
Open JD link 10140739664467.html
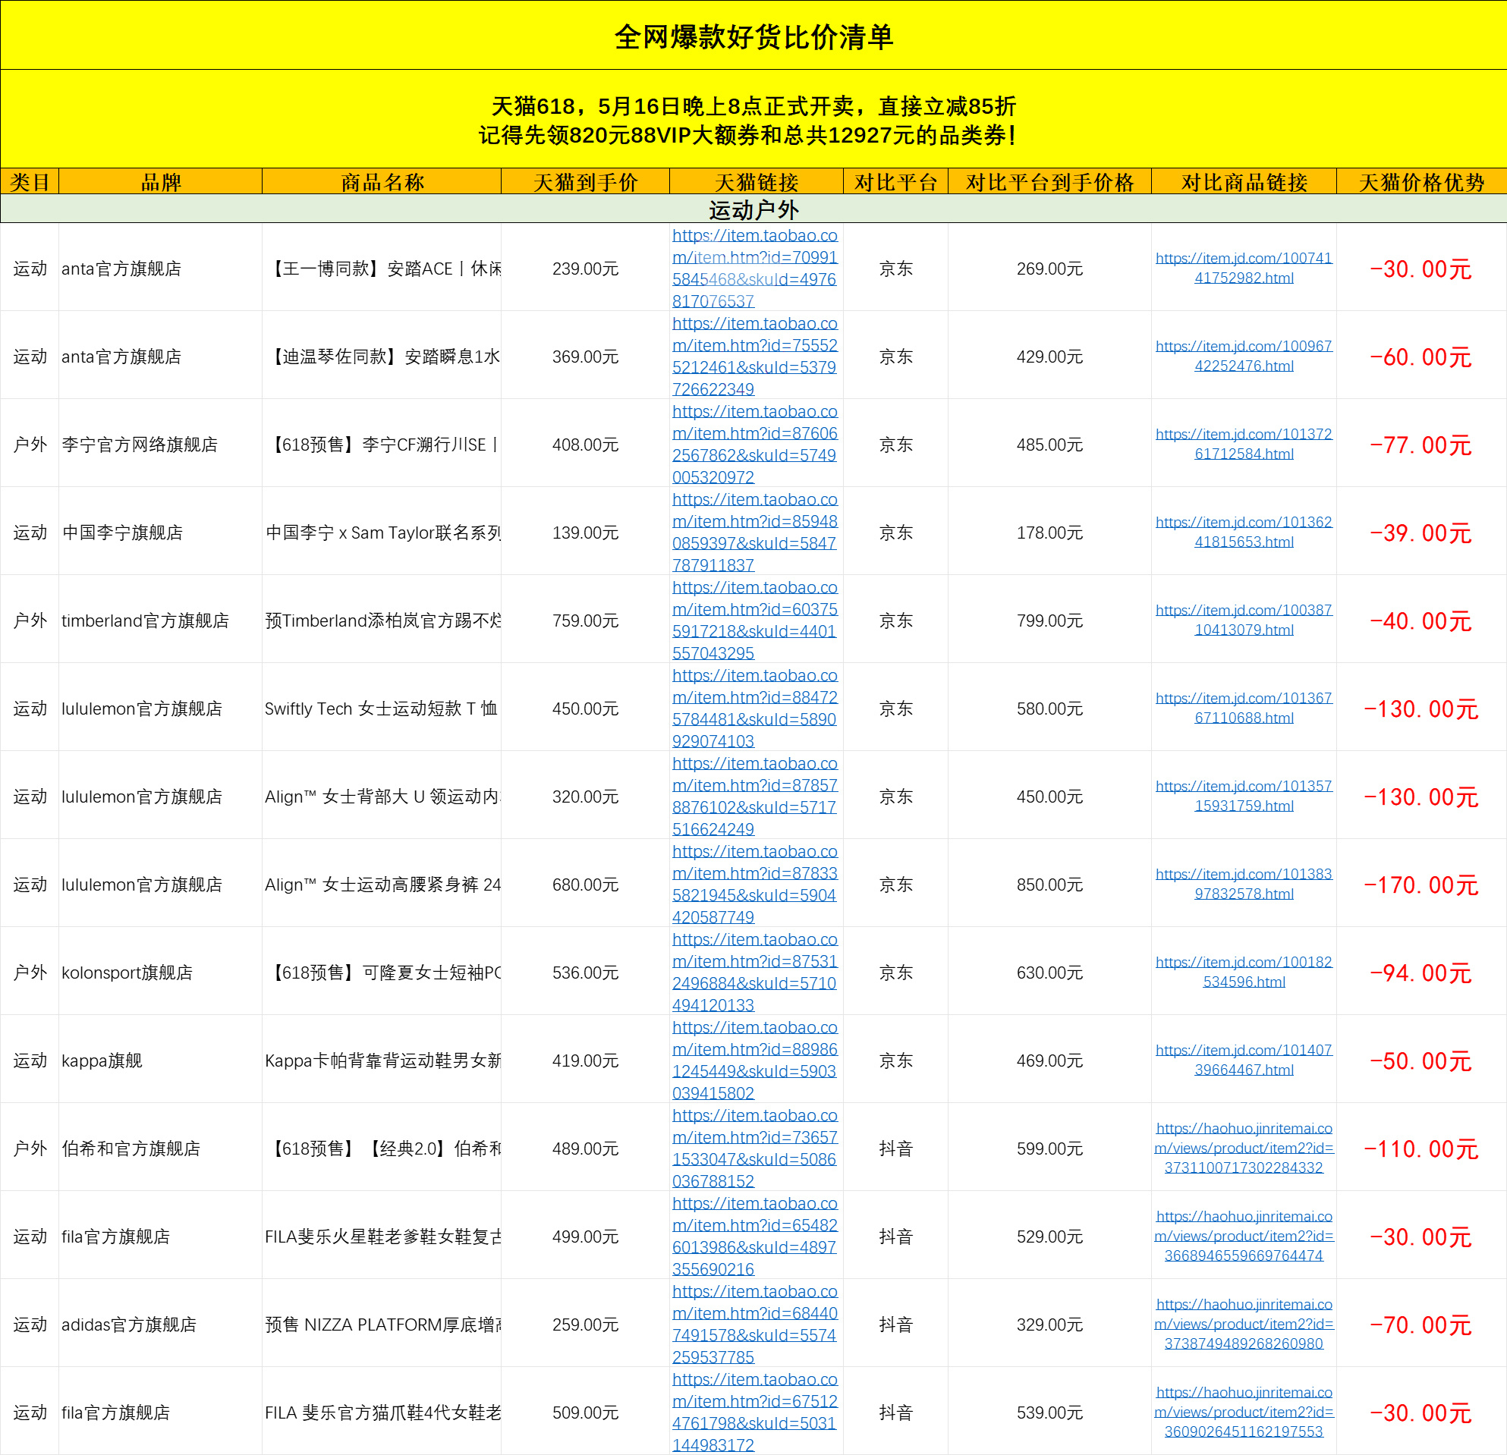[x=1244, y=1060]
